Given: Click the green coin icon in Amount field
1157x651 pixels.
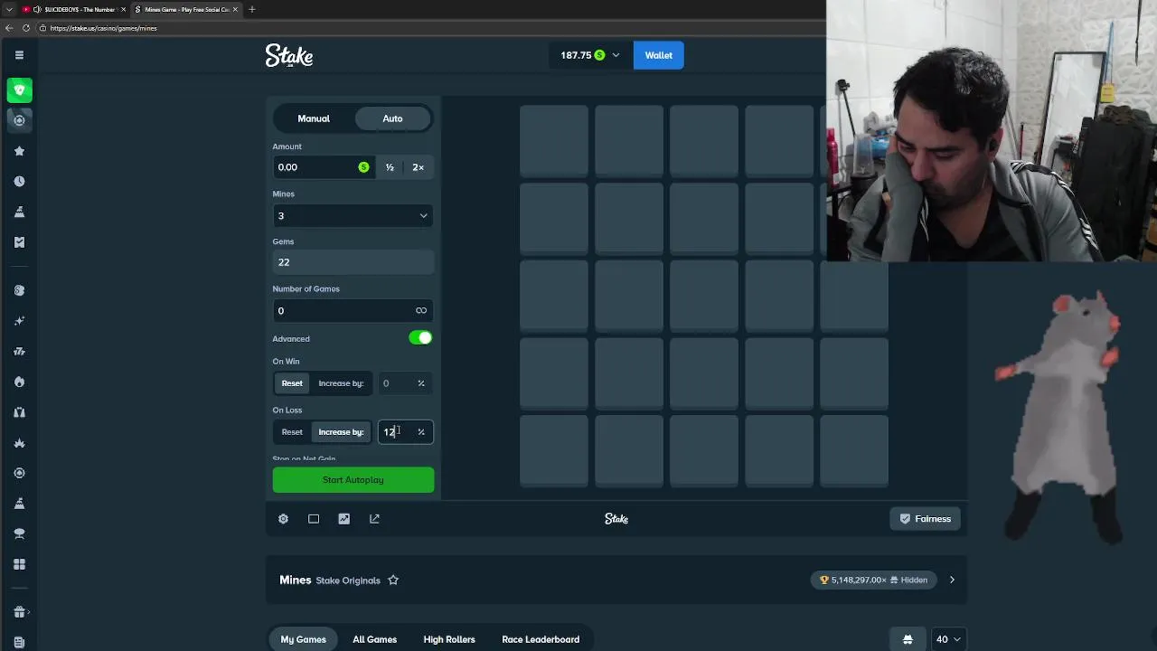Looking at the screenshot, I should (363, 167).
